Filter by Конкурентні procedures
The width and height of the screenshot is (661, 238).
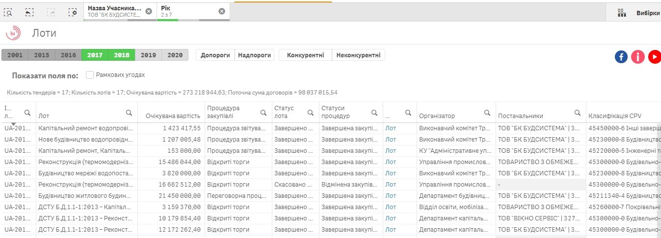pos(306,55)
